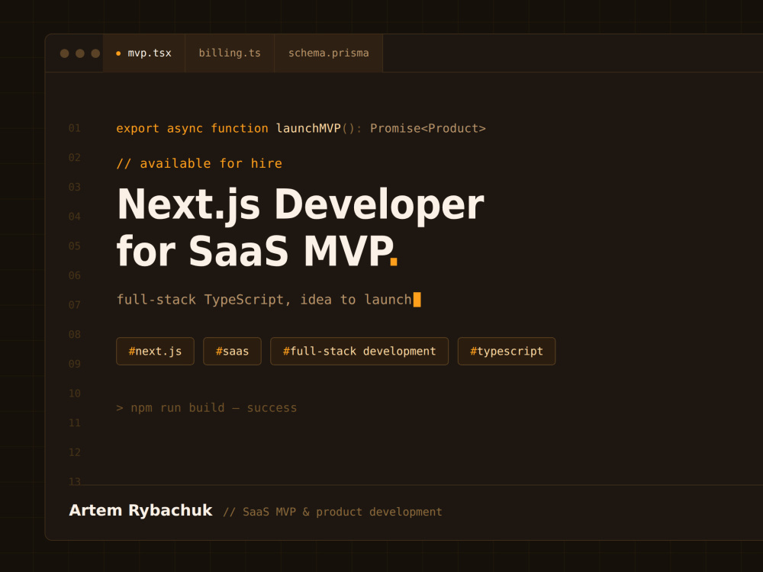This screenshot has width=763, height=572.
Task: Open the billing.ts tab
Action: [230, 53]
